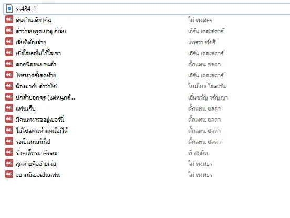
Task: Click audio icon for เจ็บที่ต้องจ่าย
Action: 9,42
